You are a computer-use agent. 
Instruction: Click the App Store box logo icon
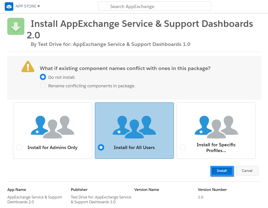[9, 7]
